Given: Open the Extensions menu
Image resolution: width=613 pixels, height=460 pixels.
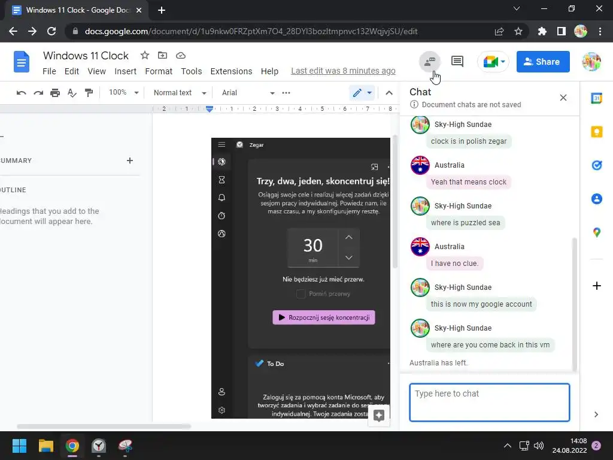Looking at the screenshot, I should [232, 71].
